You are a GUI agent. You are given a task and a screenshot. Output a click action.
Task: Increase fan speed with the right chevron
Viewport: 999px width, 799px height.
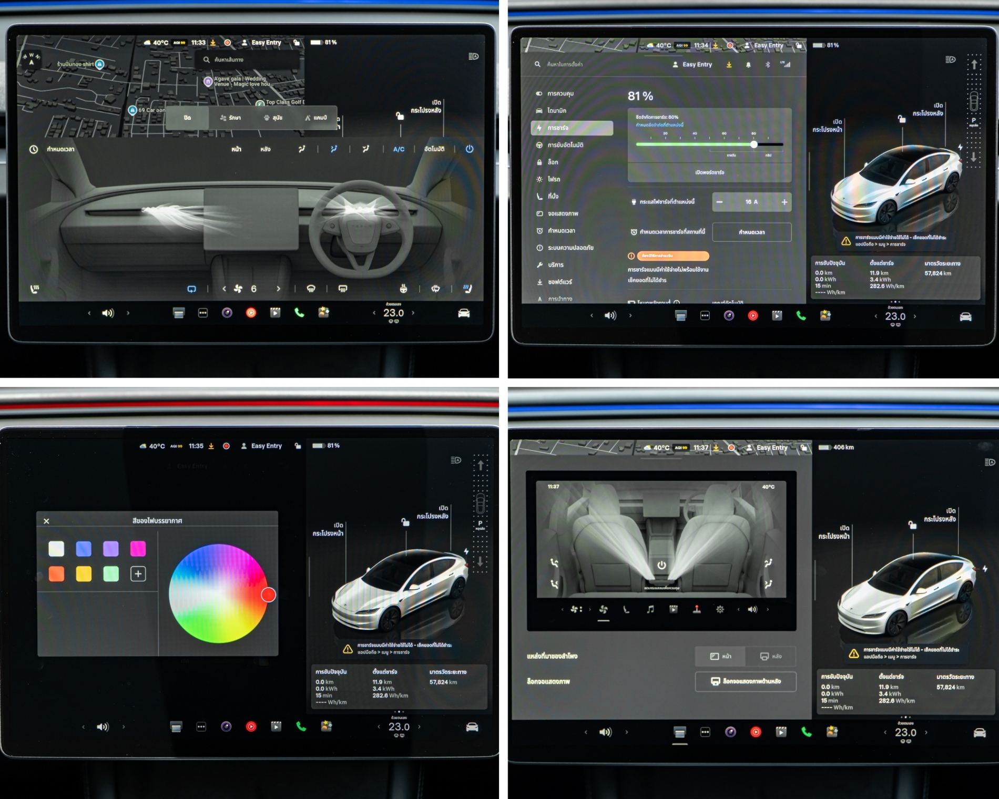click(278, 289)
